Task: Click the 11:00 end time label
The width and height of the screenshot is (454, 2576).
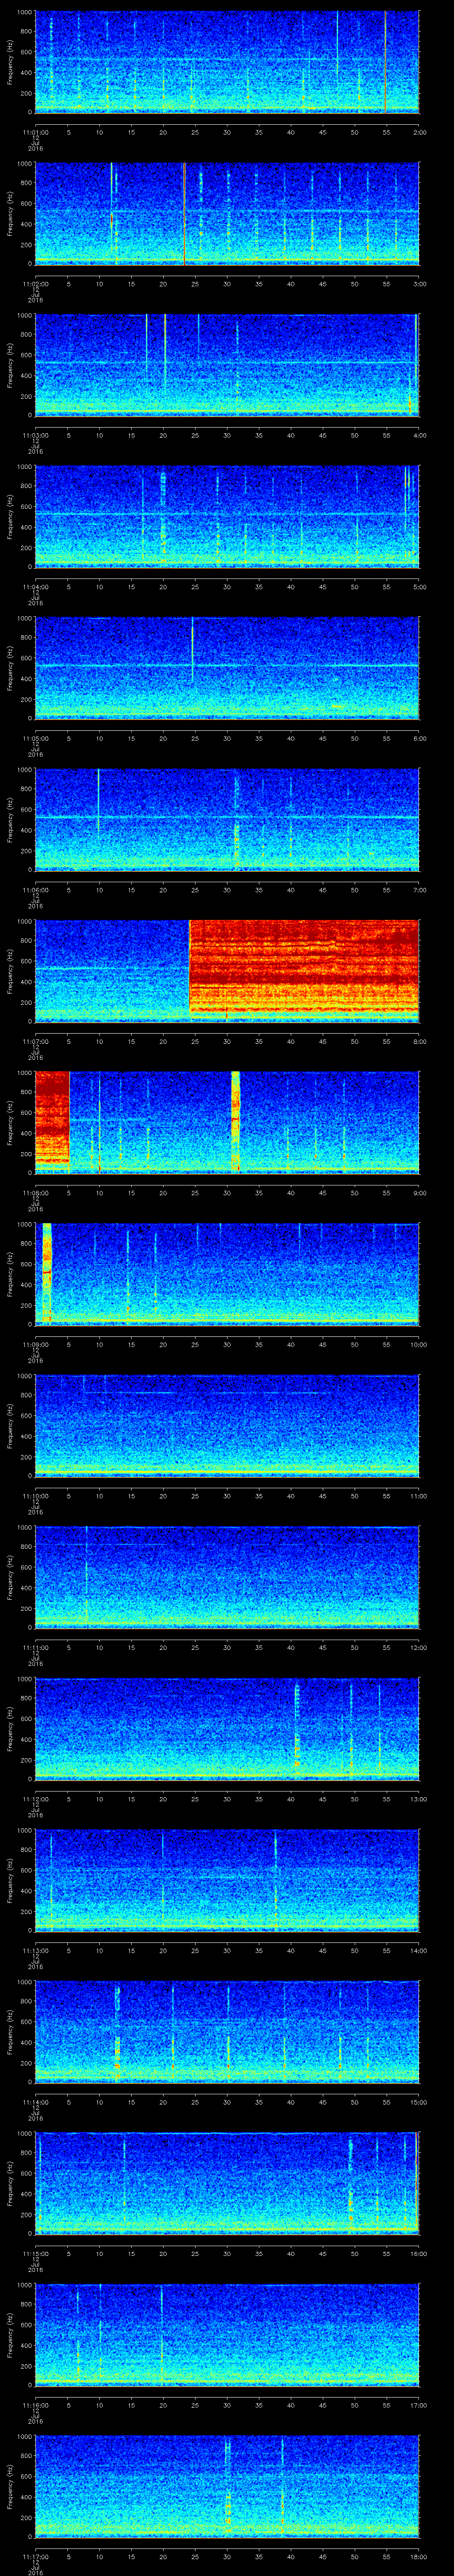Action: coord(418,1496)
